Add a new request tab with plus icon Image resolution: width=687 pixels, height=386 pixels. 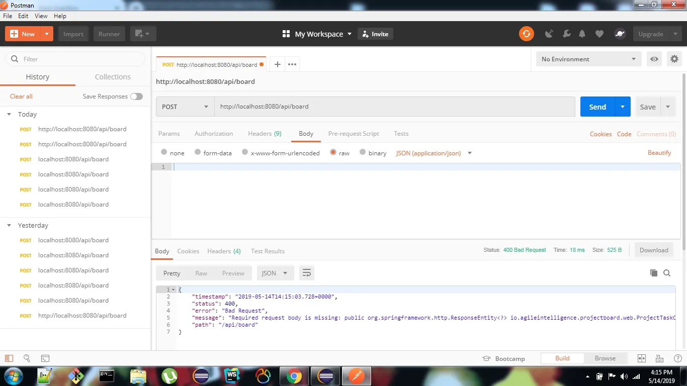pyautogui.click(x=277, y=64)
